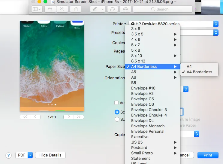Choose 8 x 10 paper size
Screen dimensions: 223x164
pyautogui.click(x=152, y=56)
